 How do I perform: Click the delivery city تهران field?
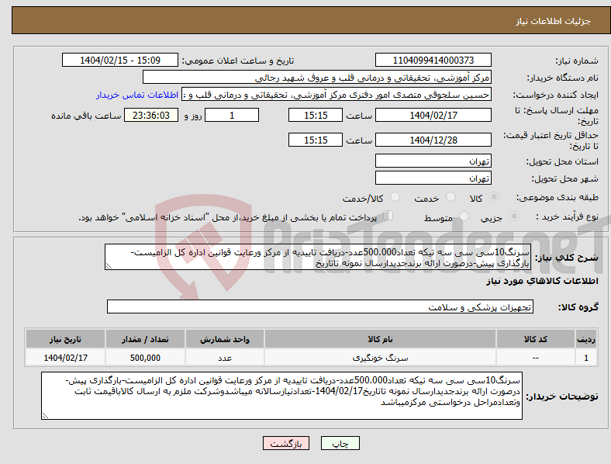[x=433, y=178]
